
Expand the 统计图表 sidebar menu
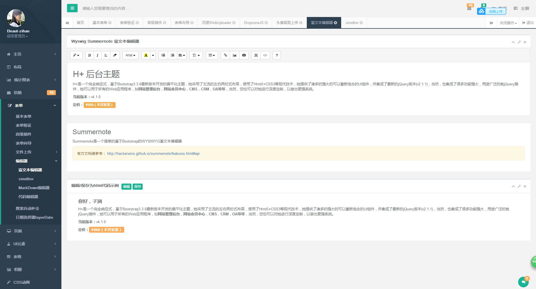[x=31, y=80]
